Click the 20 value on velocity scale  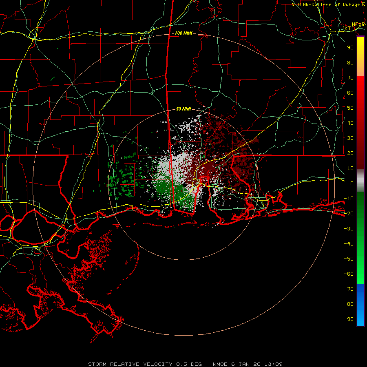[350, 153]
